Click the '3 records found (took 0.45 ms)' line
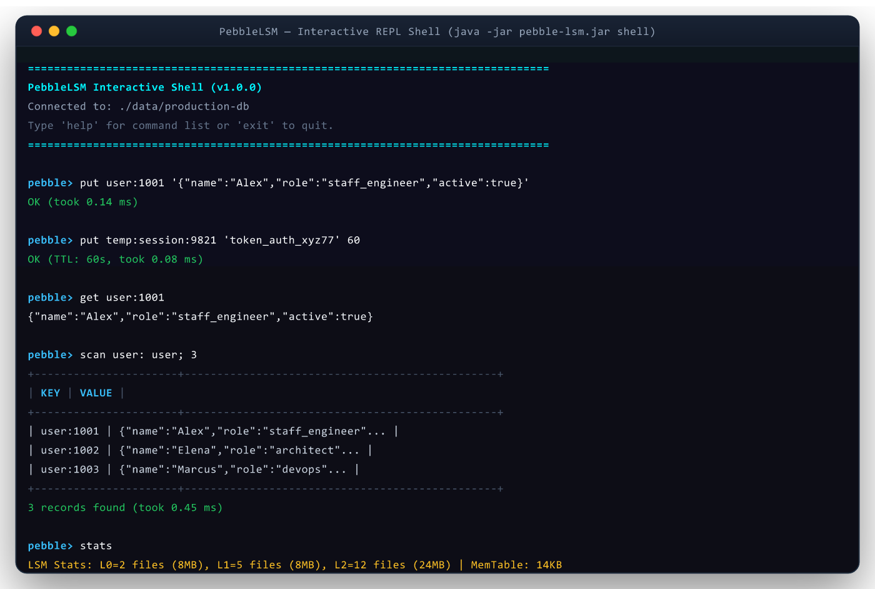This screenshot has height=589, width=875. click(x=125, y=507)
